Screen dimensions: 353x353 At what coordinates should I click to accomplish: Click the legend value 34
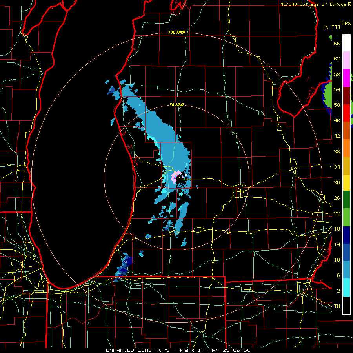point(337,167)
